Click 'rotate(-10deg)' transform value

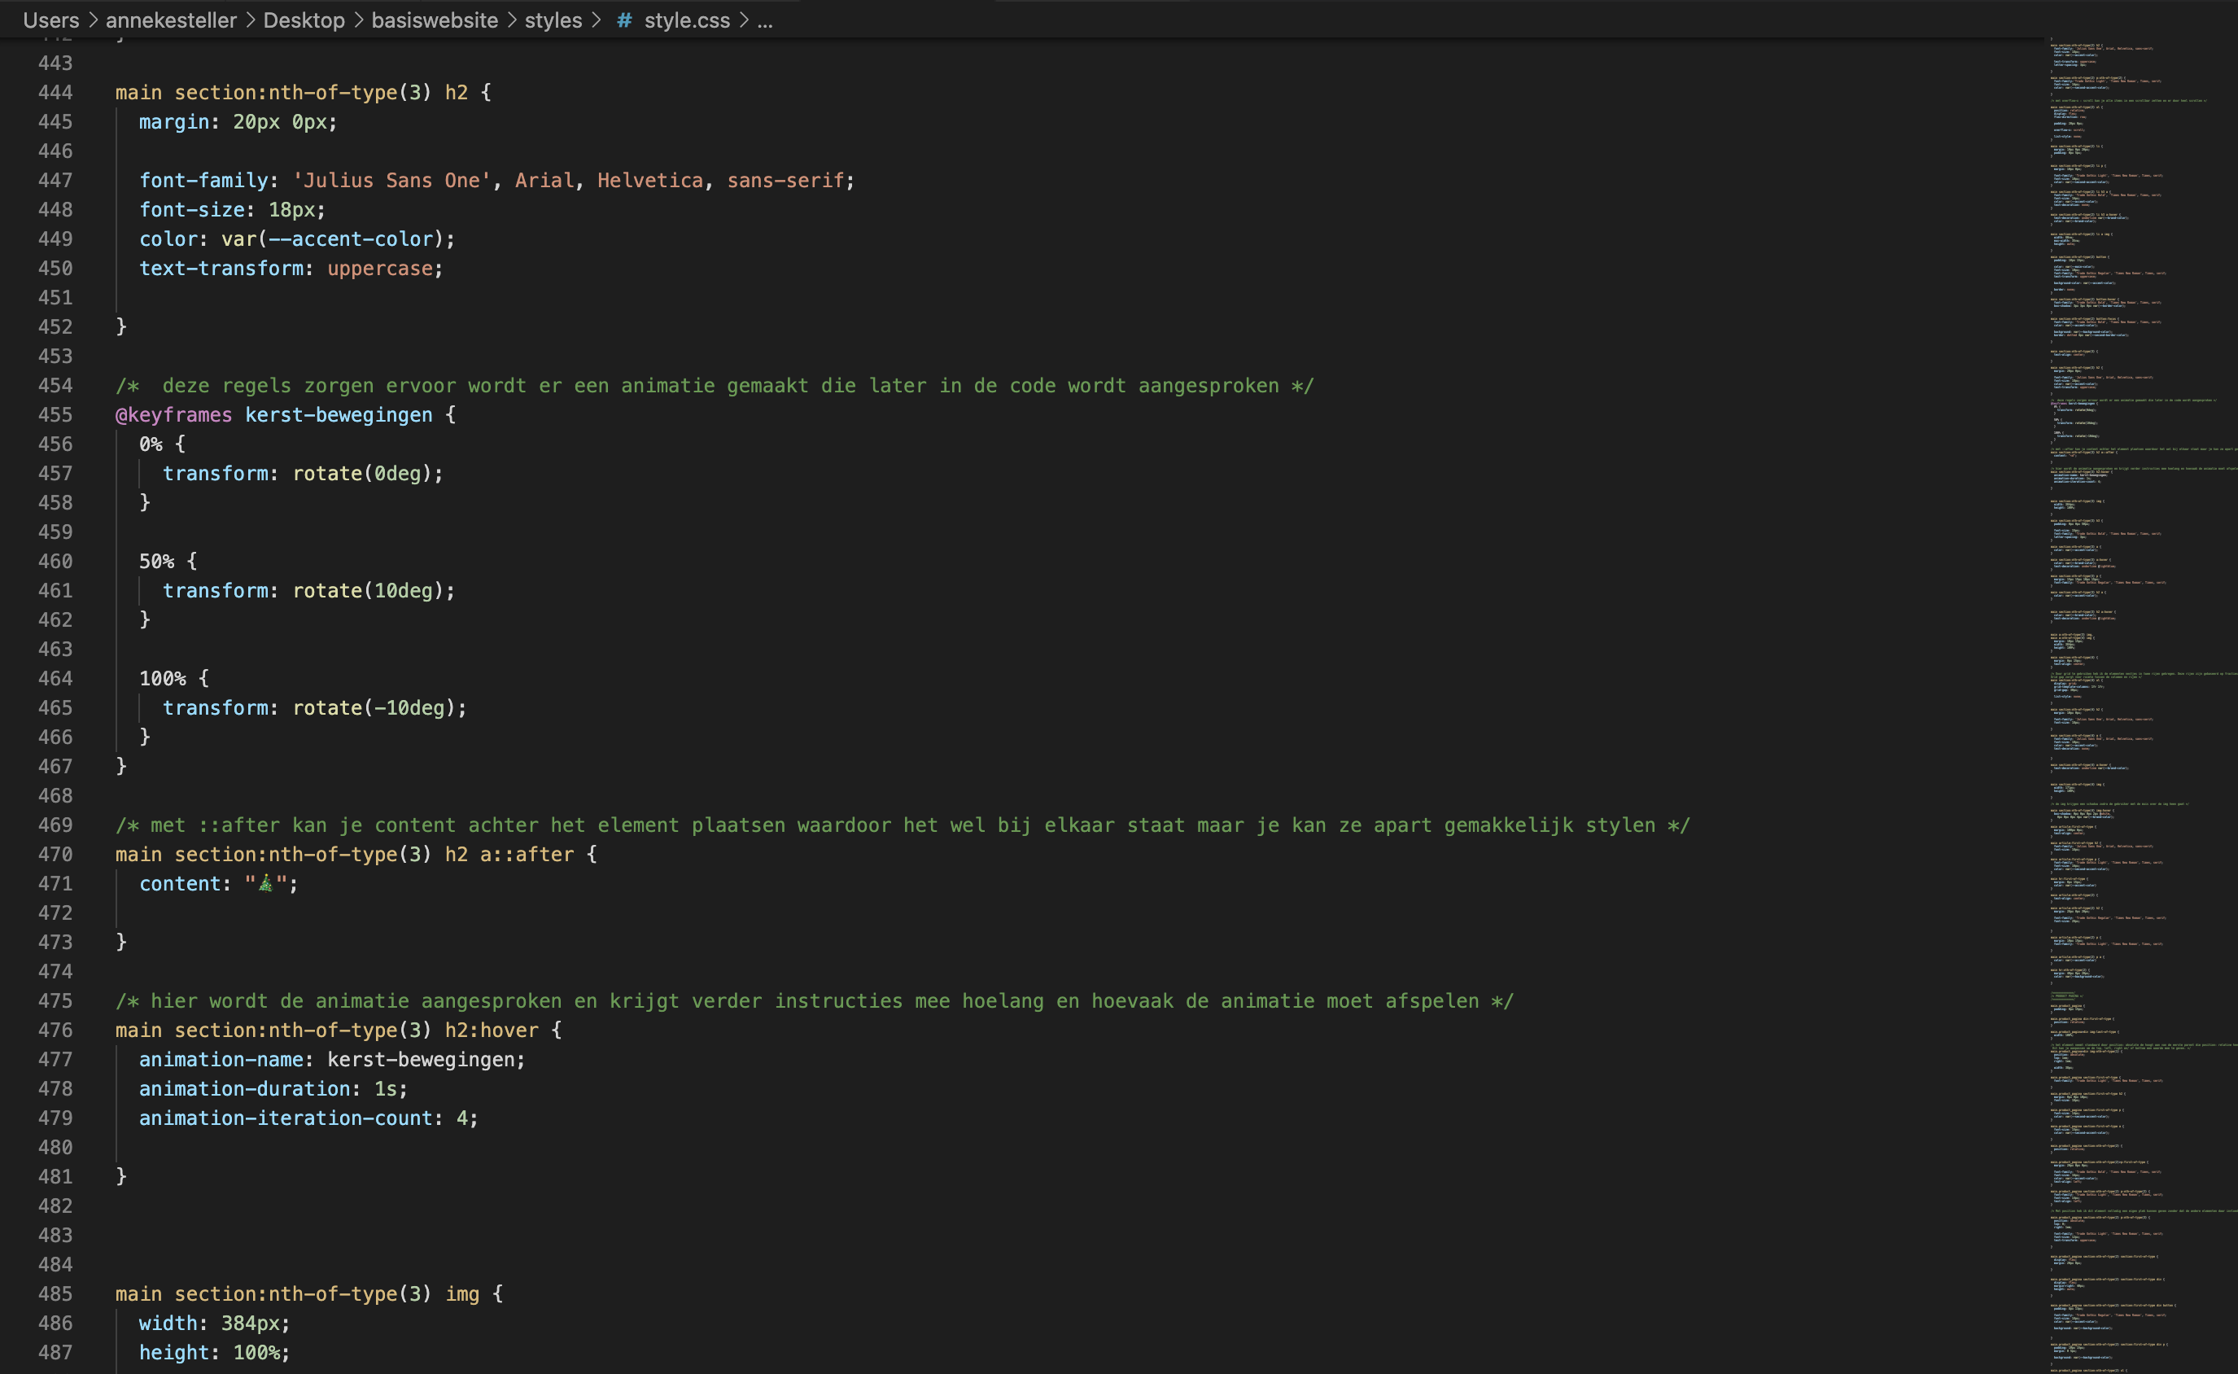point(374,708)
